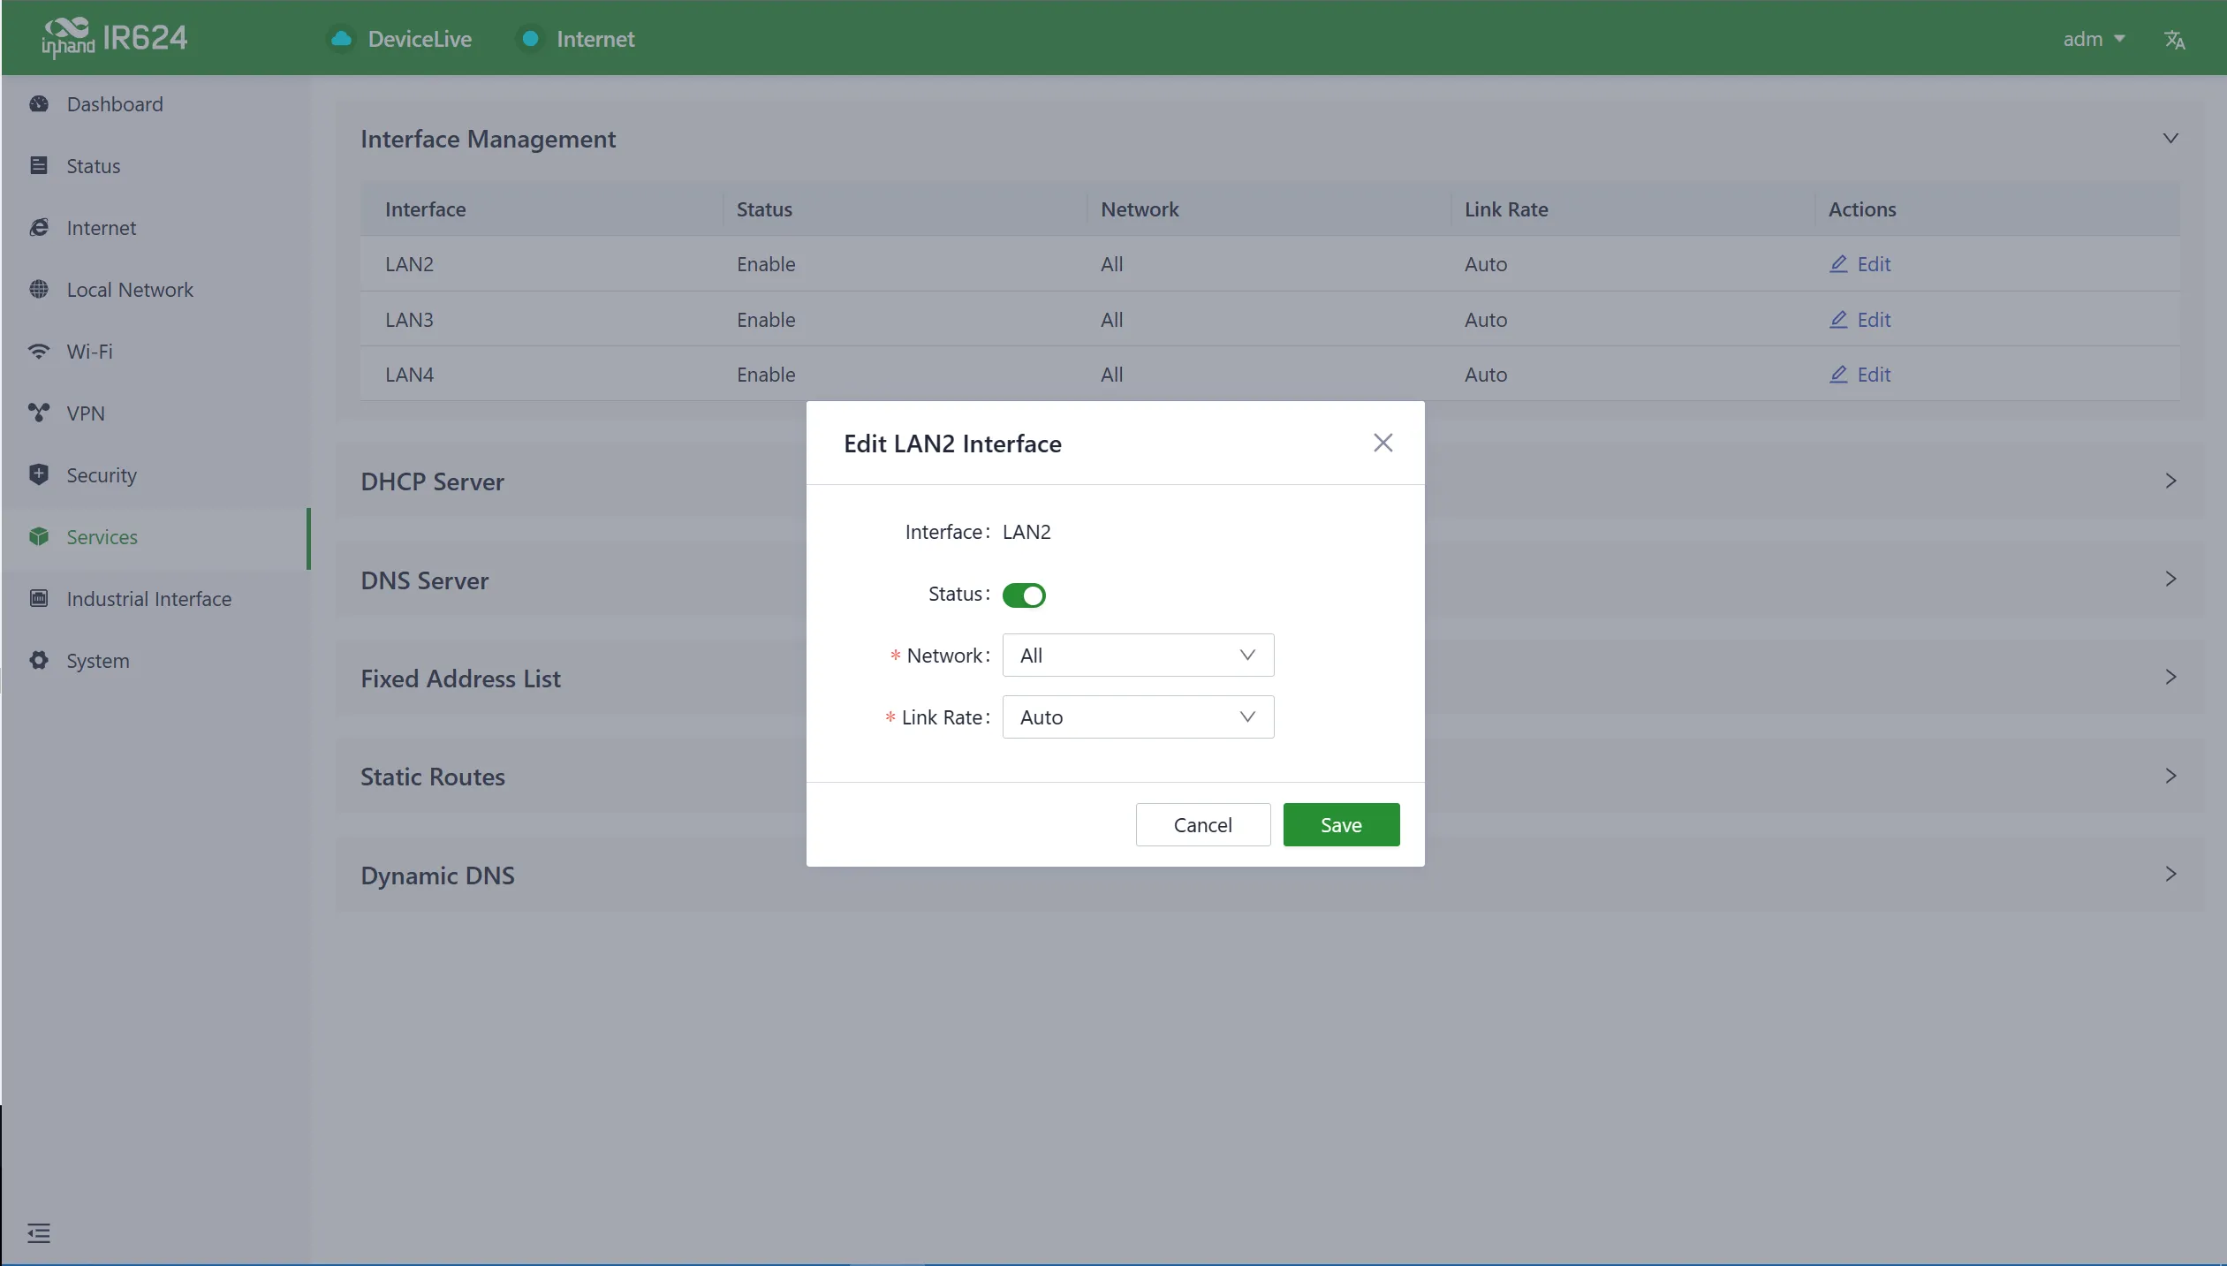Click the Security menu label

click(102, 475)
